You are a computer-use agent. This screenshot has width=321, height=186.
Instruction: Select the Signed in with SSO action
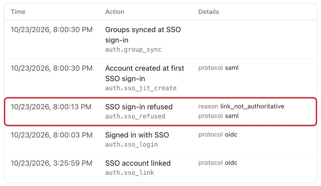pos(137,135)
